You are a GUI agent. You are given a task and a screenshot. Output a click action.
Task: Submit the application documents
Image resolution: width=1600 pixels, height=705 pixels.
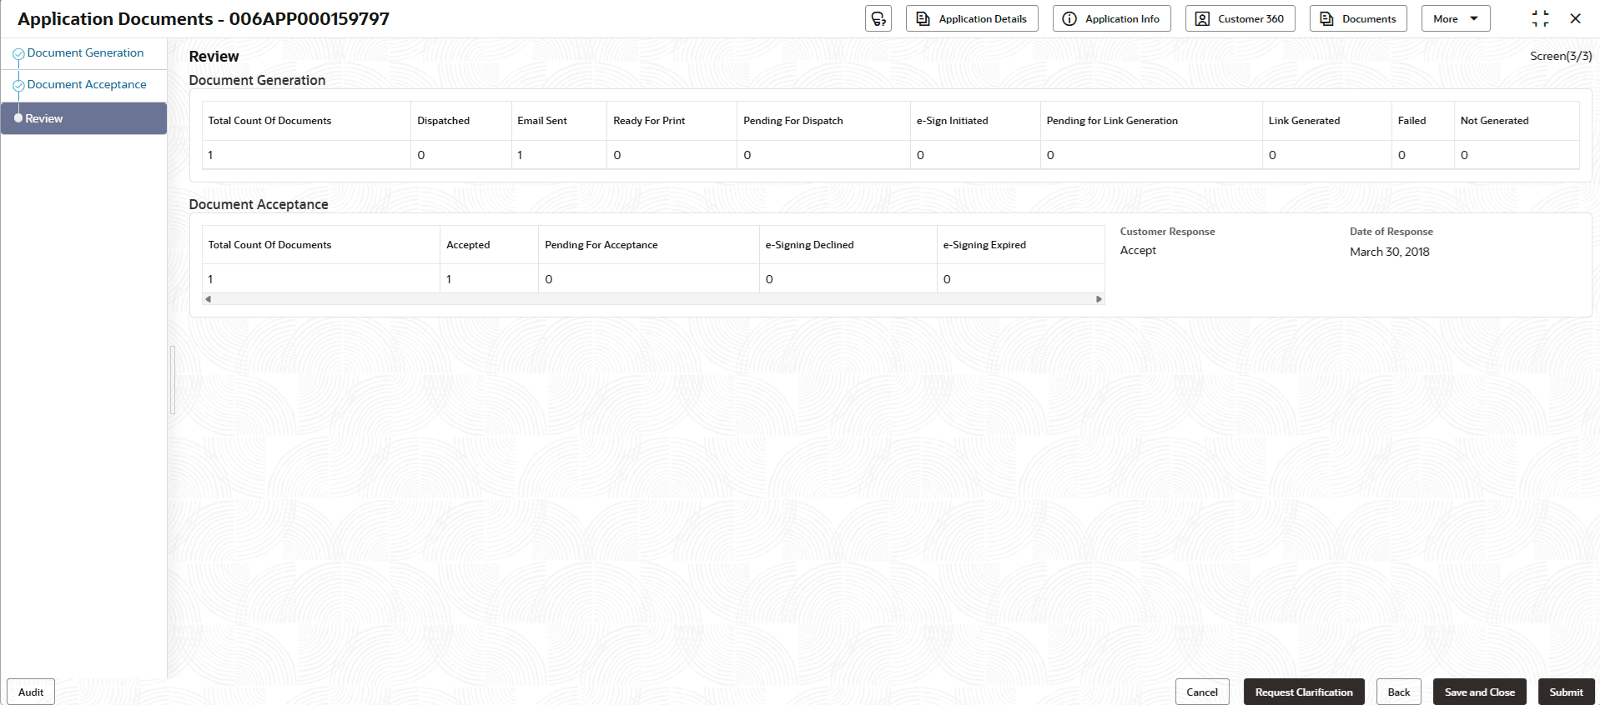(1566, 692)
